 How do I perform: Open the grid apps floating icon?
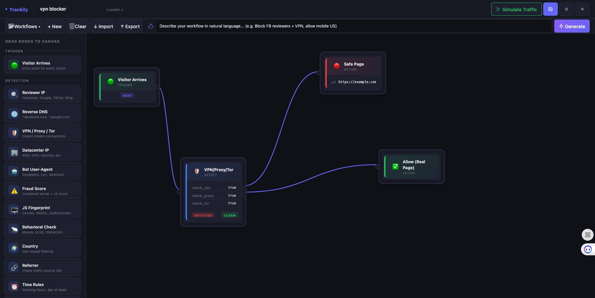587,235
